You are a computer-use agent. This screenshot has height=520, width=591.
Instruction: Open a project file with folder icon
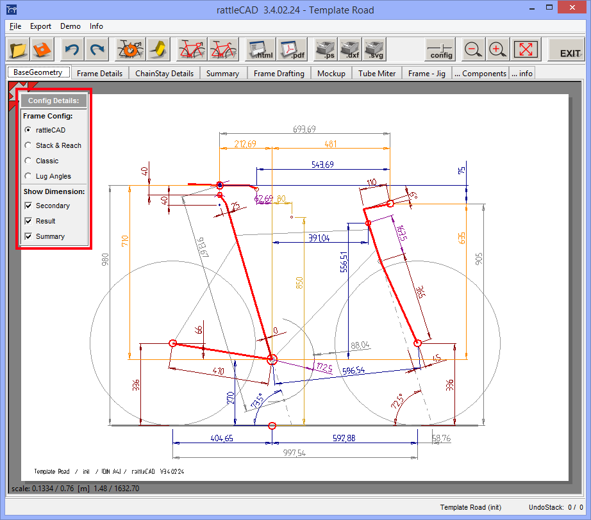pyautogui.click(x=17, y=49)
